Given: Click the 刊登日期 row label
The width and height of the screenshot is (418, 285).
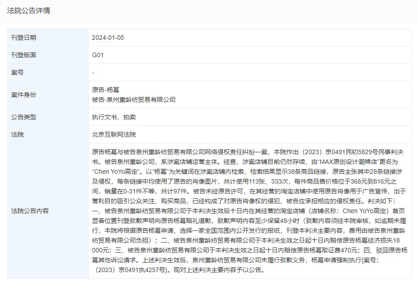Looking at the screenshot, I should (23, 38).
